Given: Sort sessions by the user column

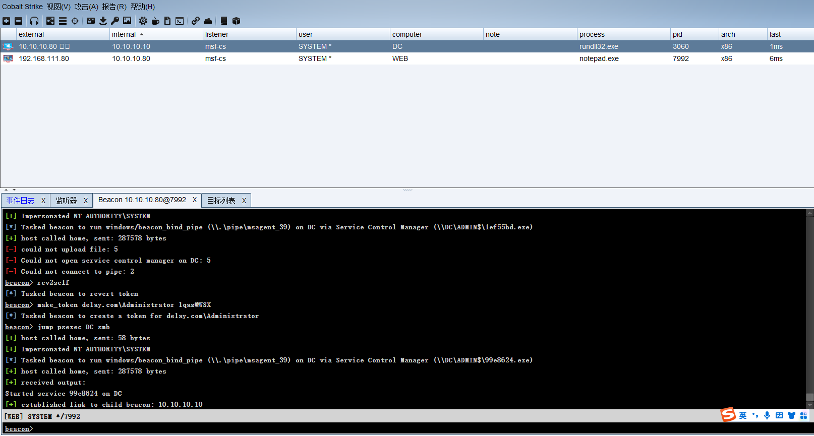Looking at the screenshot, I should (x=343, y=34).
